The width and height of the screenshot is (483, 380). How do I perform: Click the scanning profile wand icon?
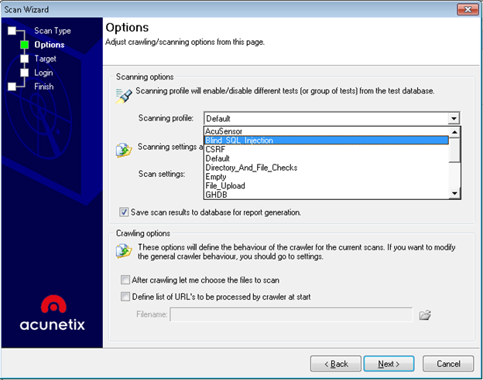coord(124,95)
